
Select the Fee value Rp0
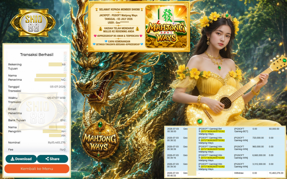[x=63, y=149]
